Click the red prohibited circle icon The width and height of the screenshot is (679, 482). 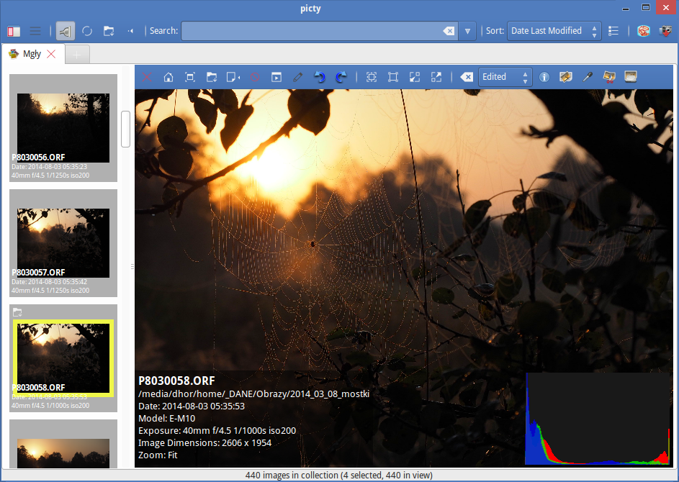tap(255, 77)
